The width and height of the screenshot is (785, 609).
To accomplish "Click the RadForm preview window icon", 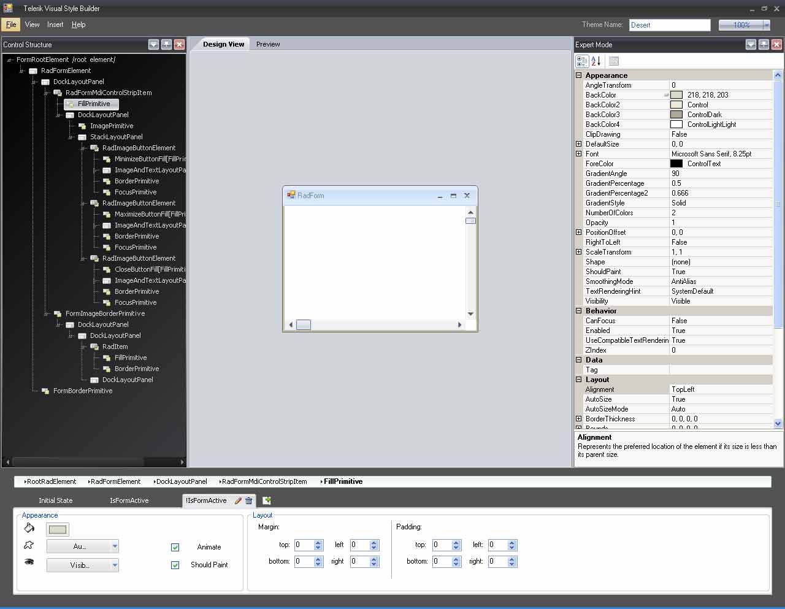I will coord(291,195).
